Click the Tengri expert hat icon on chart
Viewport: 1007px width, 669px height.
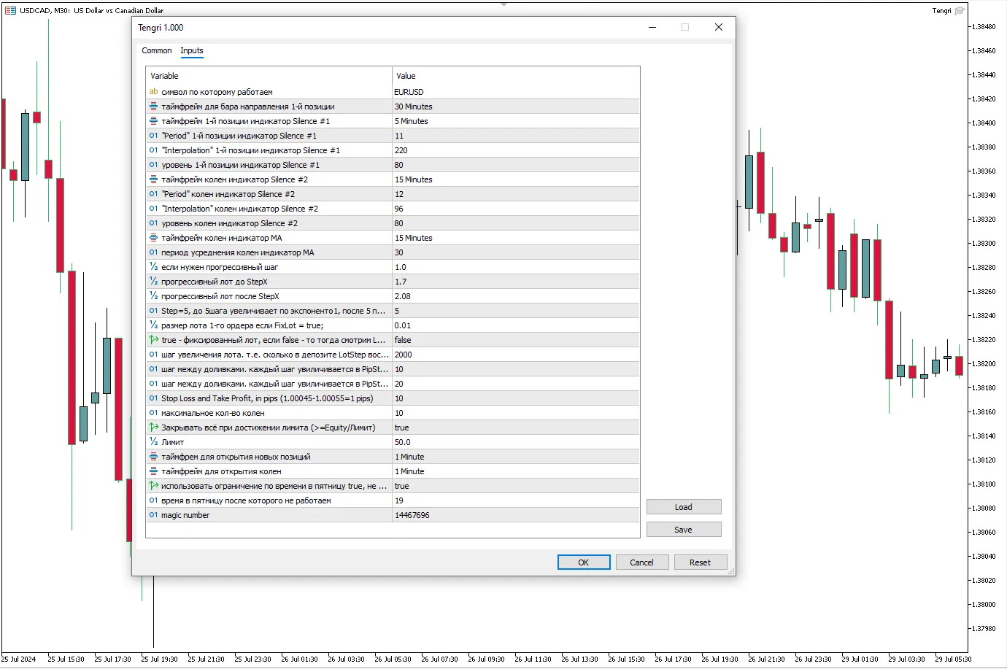click(x=960, y=10)
